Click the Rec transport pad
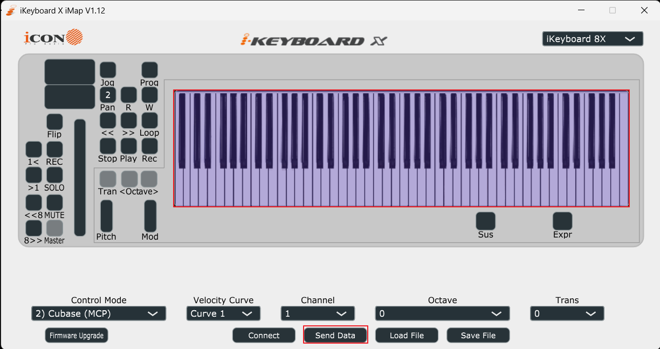 pos(149,146)
